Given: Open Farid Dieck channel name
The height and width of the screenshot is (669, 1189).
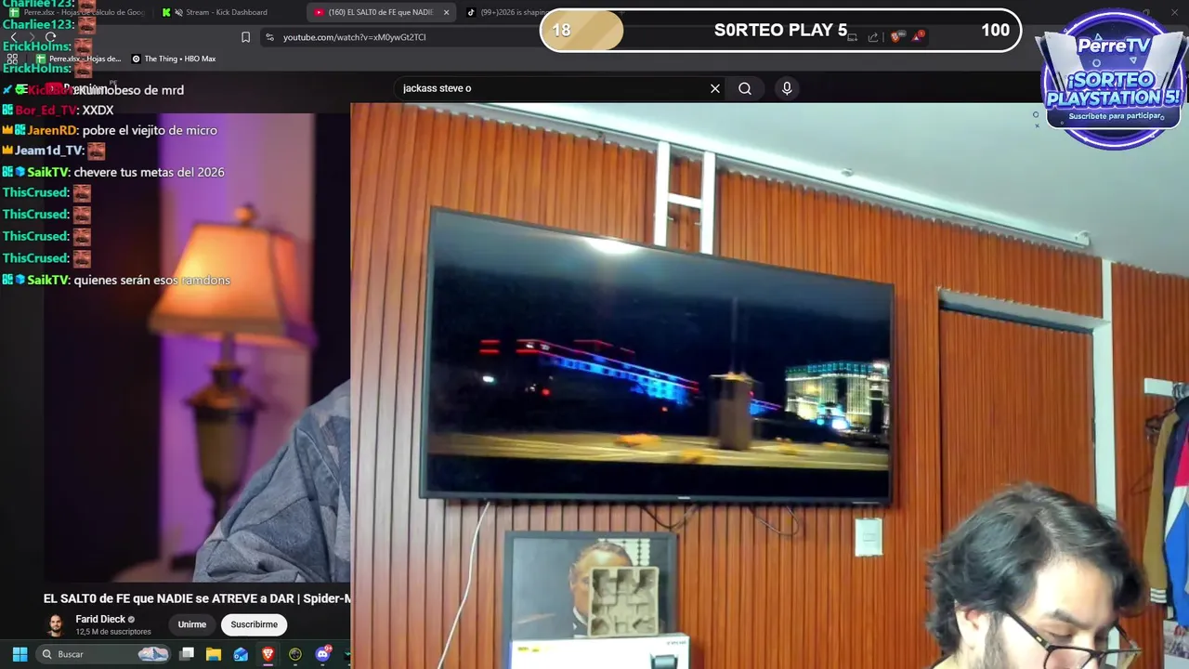Looking at the screenshot, I should tap(100, 619).
